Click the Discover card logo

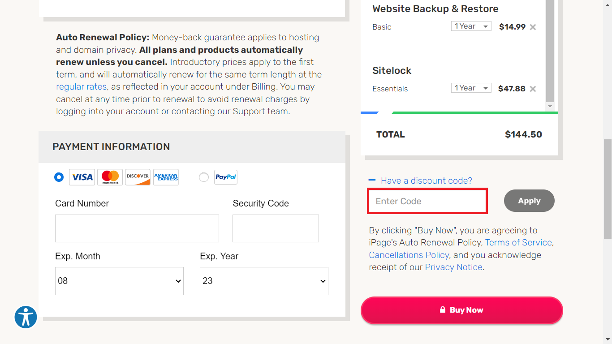pyautogui.click(x=138, y=177)
